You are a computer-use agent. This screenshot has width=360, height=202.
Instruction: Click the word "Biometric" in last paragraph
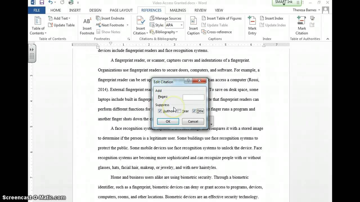coord(174,197)
